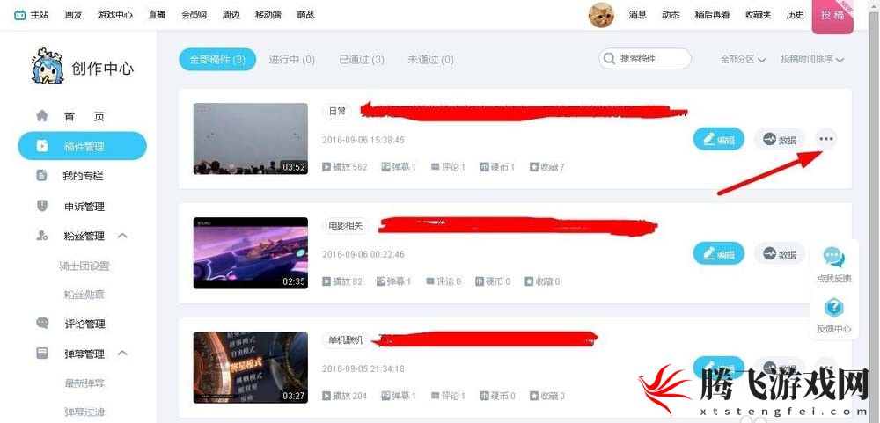This screenshot has width=880, height=423.
Task: Collapse the 弹幕管理 section chevron
Action: pyautogui.click(x=123, y=353)
